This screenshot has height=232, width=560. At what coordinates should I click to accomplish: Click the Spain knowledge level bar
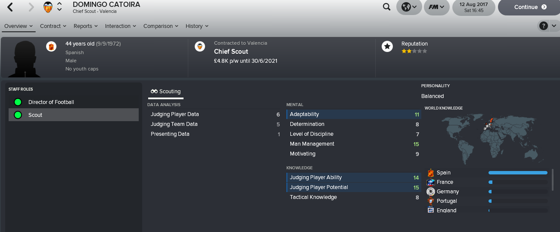point(518,173)
